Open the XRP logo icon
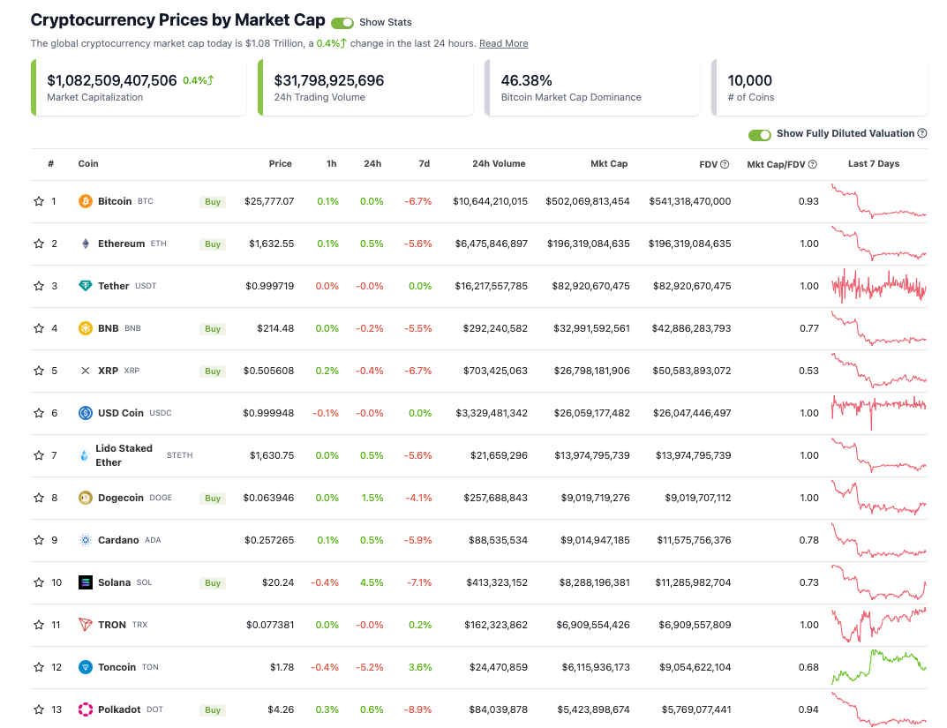947x728 pixels. [86, 370]
